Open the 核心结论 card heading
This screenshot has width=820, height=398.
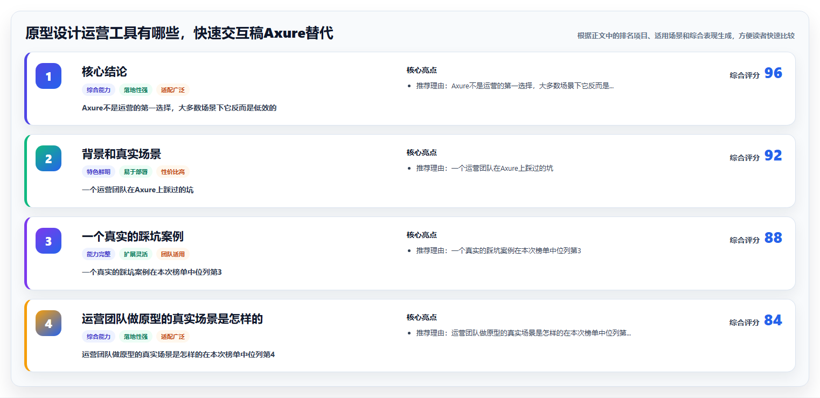[105, 72]
